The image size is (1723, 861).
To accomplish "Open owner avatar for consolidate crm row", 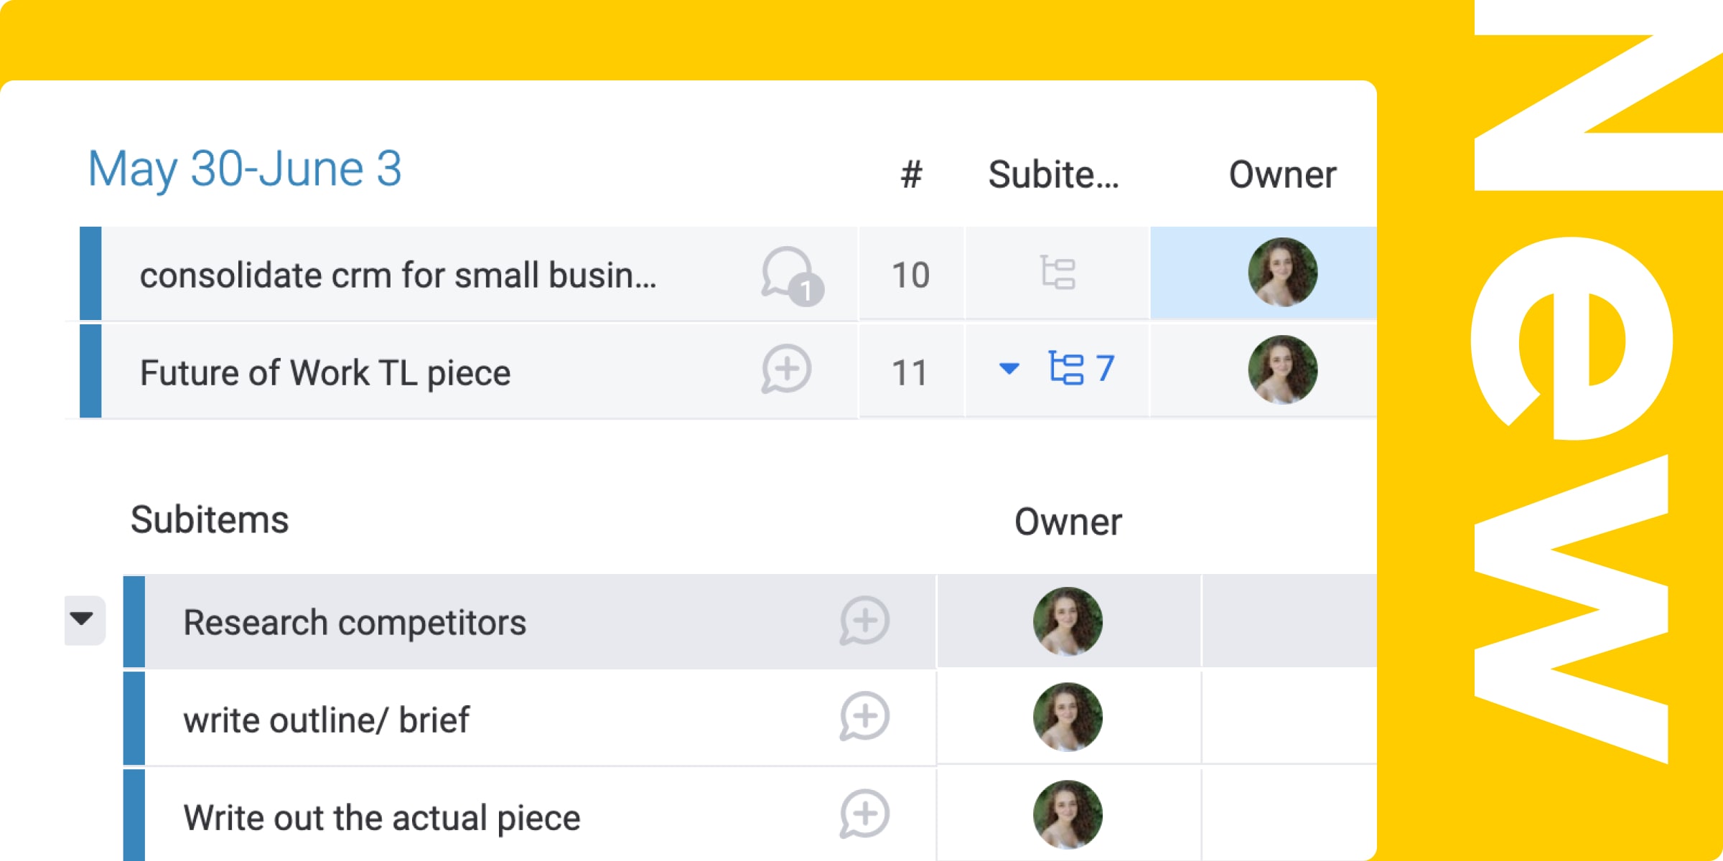I will click(1282, 273).
